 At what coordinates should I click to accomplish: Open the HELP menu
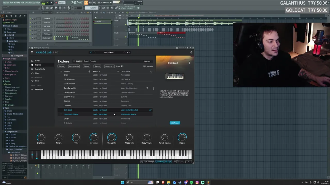tap(38, 3)
